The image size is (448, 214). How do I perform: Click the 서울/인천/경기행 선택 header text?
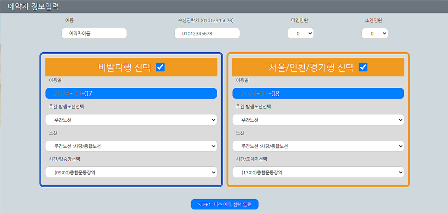[312, 67]
